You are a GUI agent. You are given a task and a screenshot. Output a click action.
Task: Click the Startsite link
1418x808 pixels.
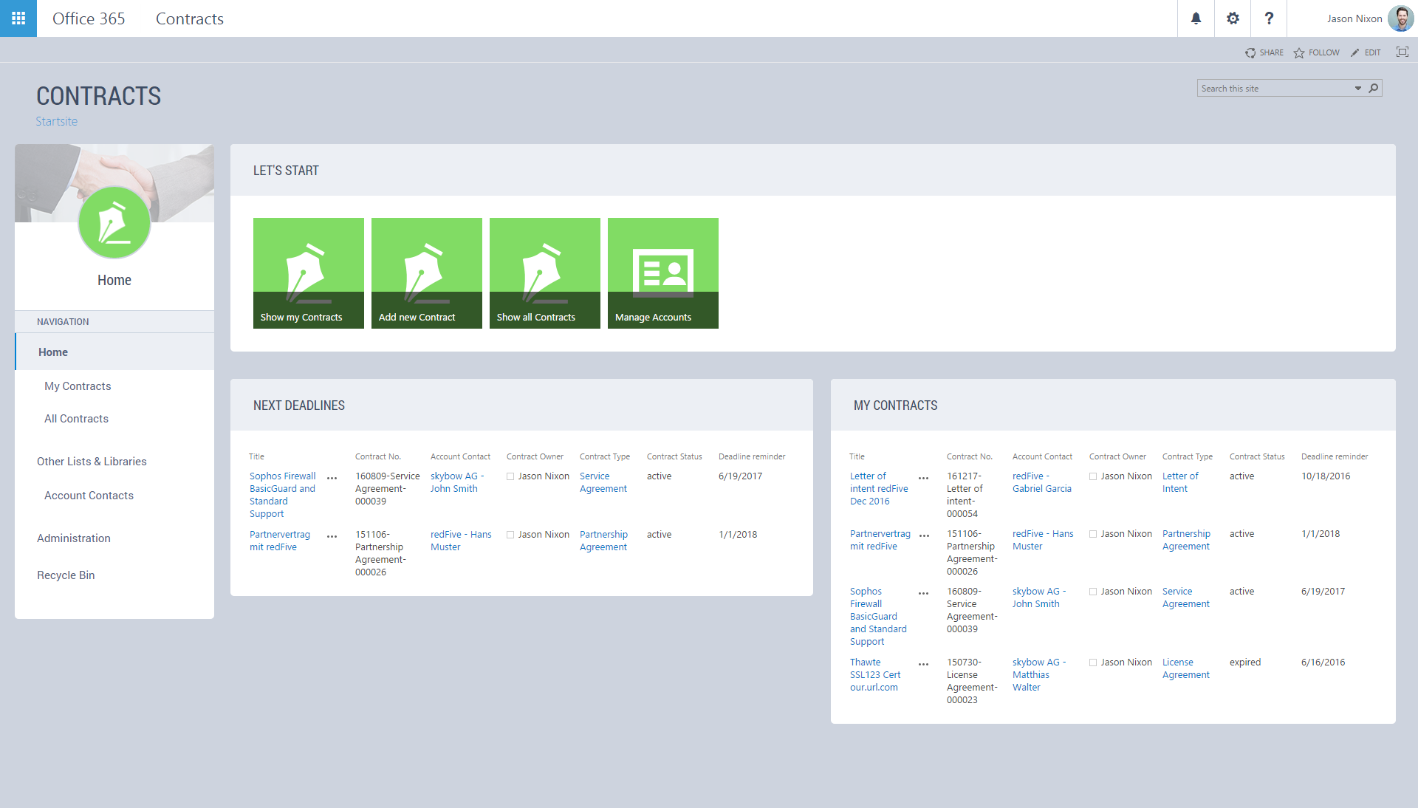click(57, 121)
